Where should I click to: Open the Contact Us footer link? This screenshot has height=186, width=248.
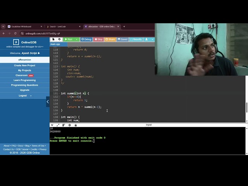pyautogui.click(x=9, y=149)
